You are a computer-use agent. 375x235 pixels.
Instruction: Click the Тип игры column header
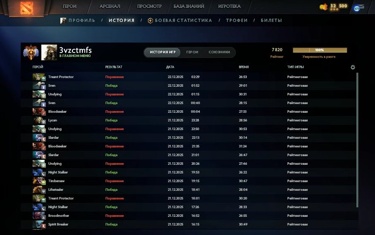coord(296,67)
